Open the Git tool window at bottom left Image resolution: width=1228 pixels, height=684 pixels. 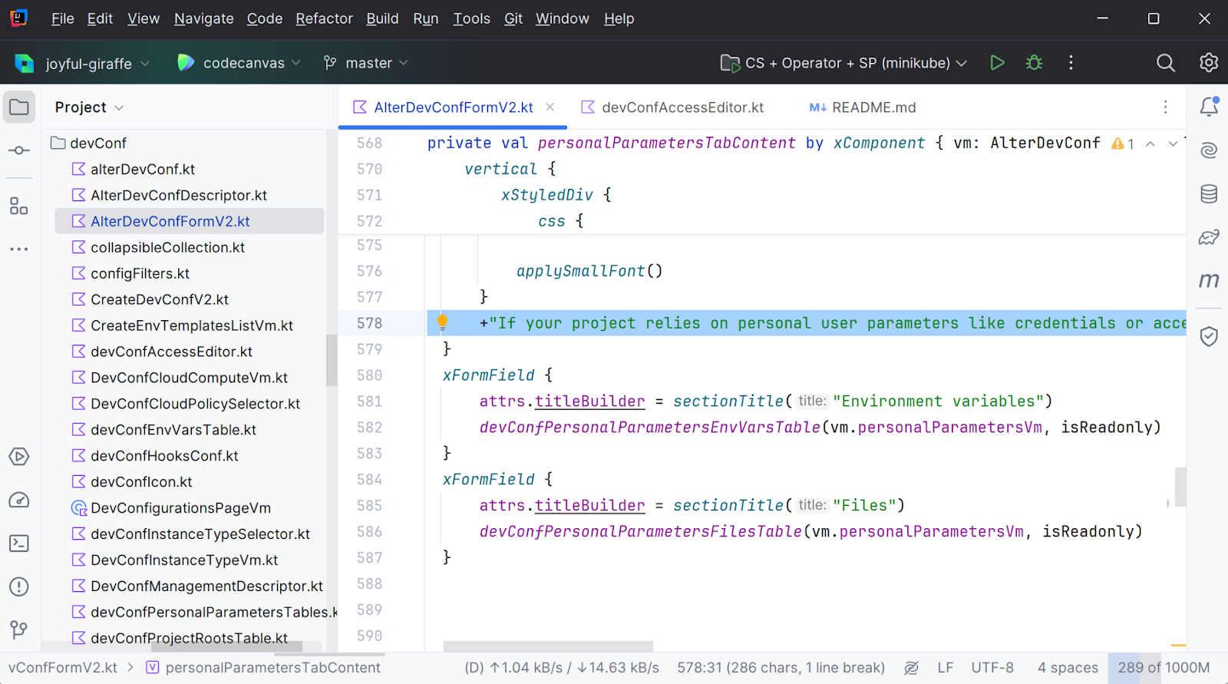click(19, 630)
